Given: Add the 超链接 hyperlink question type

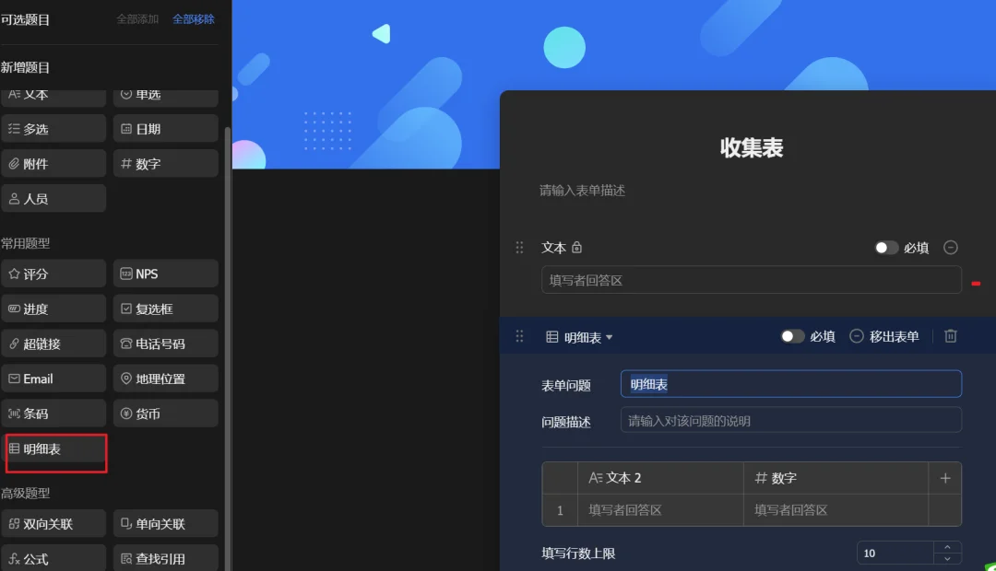Looking at the screenshot, I should click(53, 344).
